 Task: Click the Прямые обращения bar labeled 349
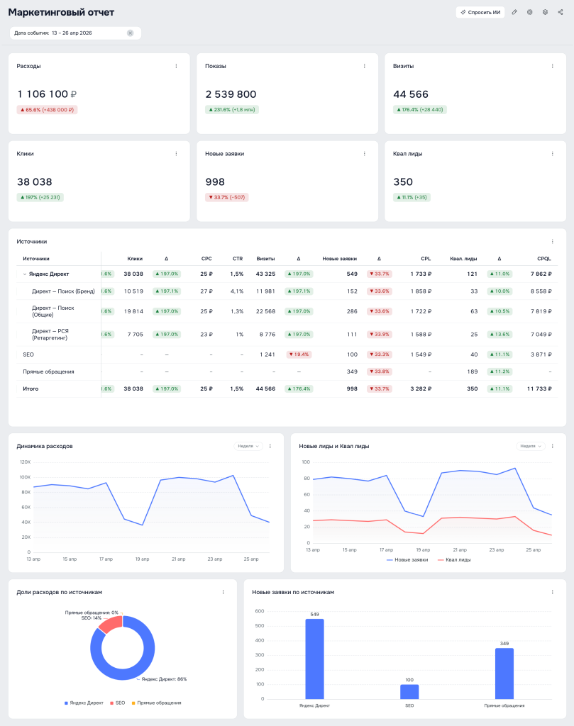coord(504,674)
